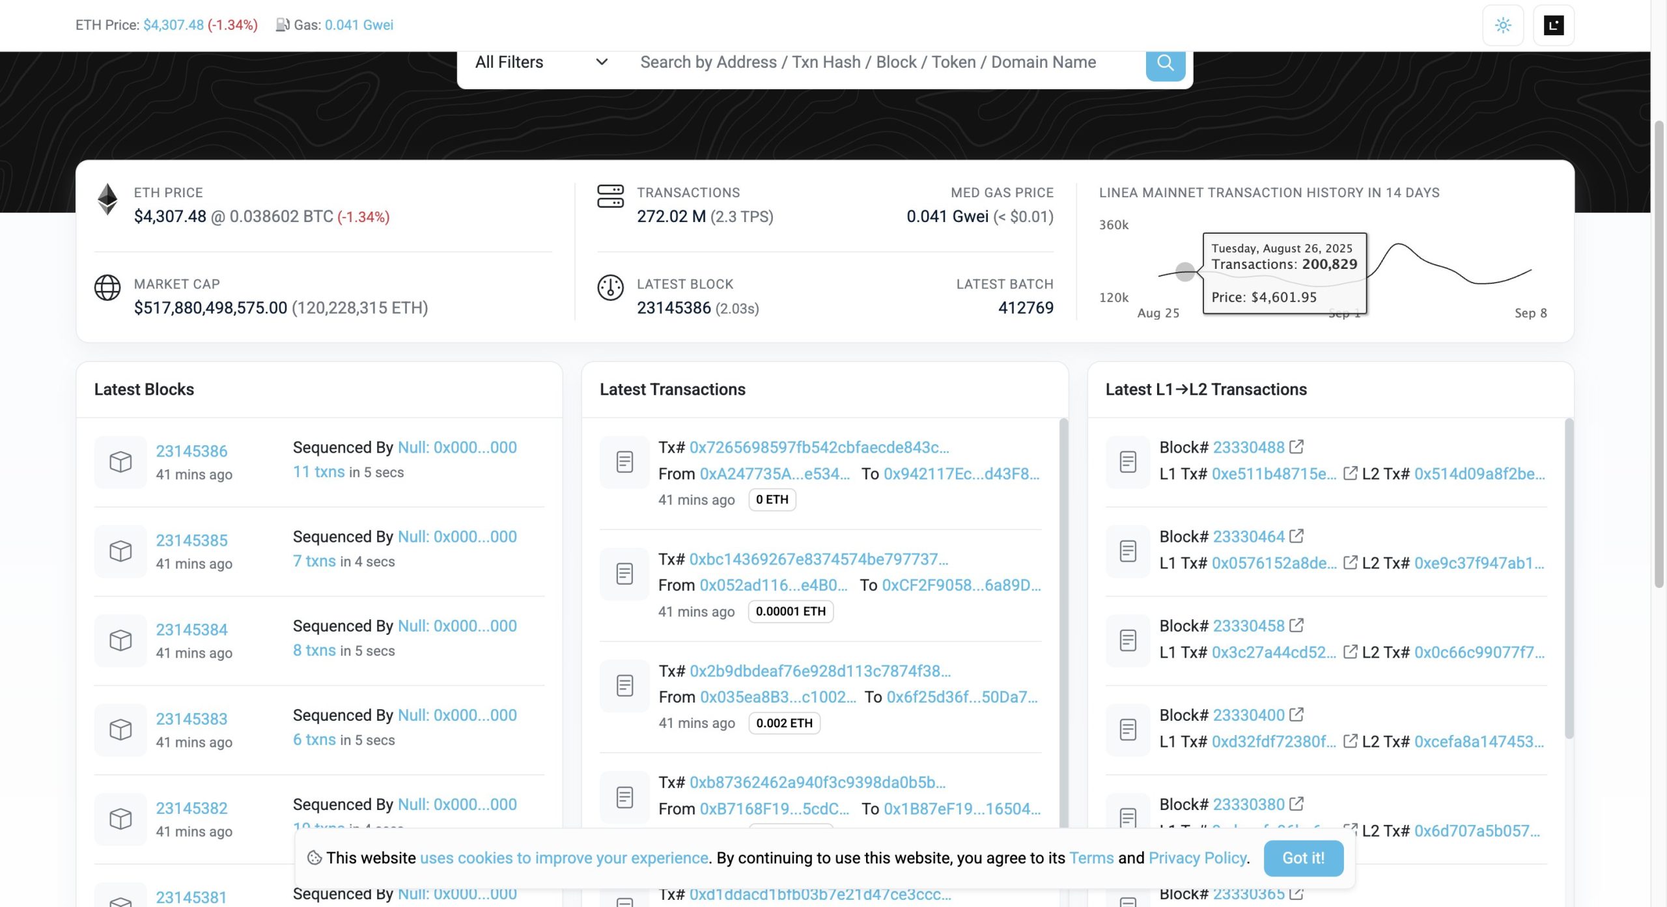Click the block cube icon for block 23145386
This screenshot has width=1667, height=907.
[120, 462]
